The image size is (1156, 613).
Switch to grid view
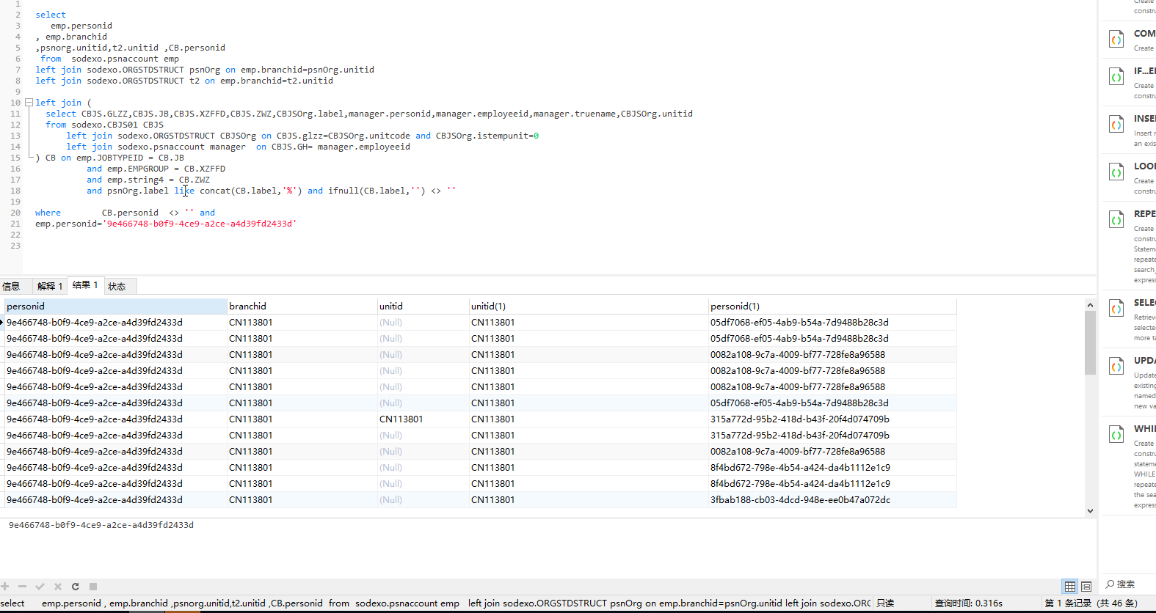click(1069, 587)
